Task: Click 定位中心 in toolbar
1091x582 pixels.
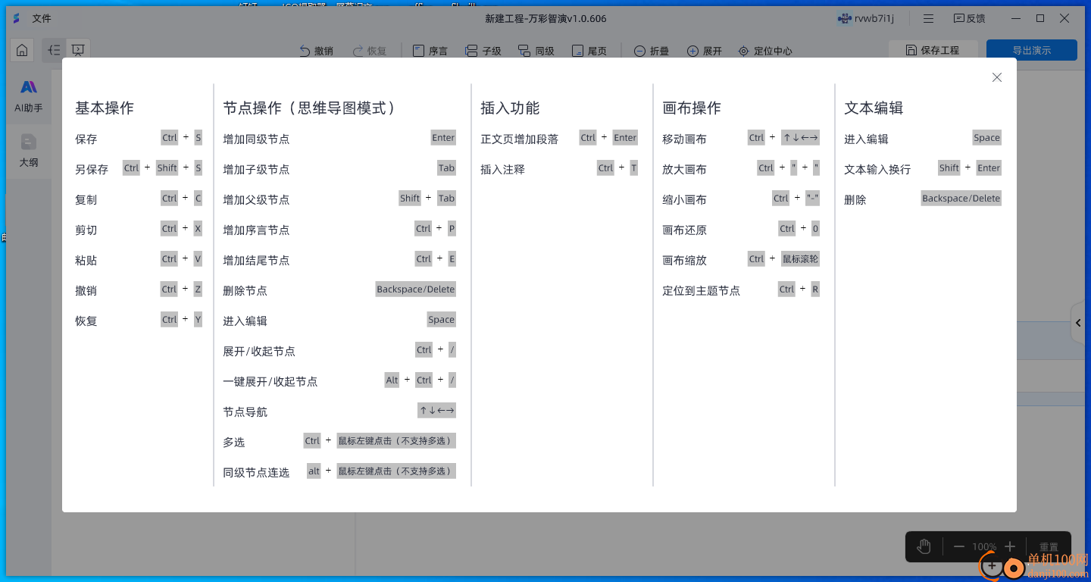Action: click(x=765, y=51)
